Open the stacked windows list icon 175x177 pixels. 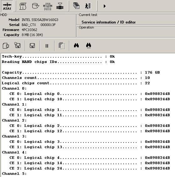click(x=76, y=6)
